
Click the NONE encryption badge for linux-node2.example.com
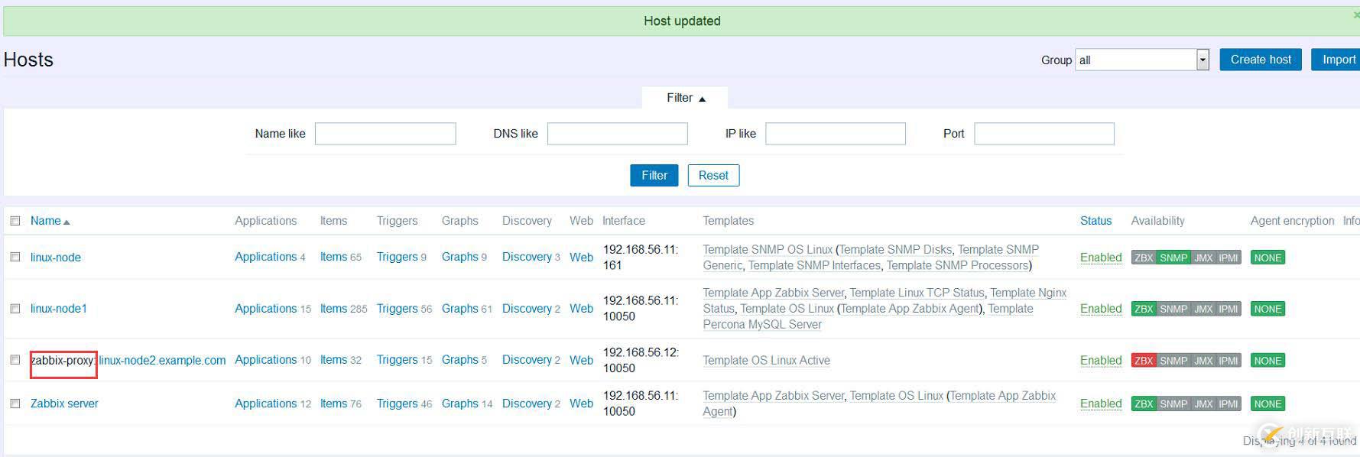click(x=1267, y=361)
